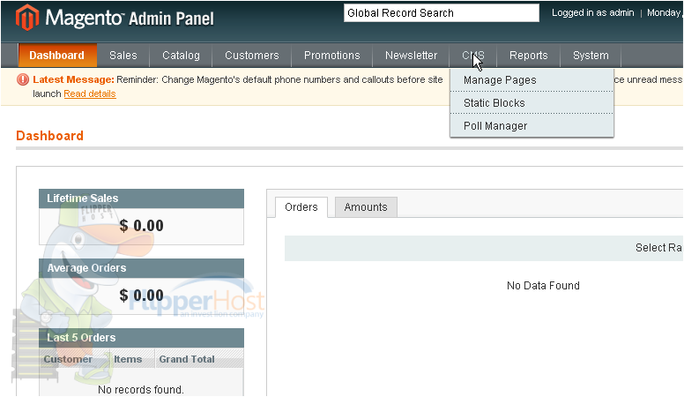Click the Logged in as admin text
Screen dimensions: 684x397
[593, 12]
